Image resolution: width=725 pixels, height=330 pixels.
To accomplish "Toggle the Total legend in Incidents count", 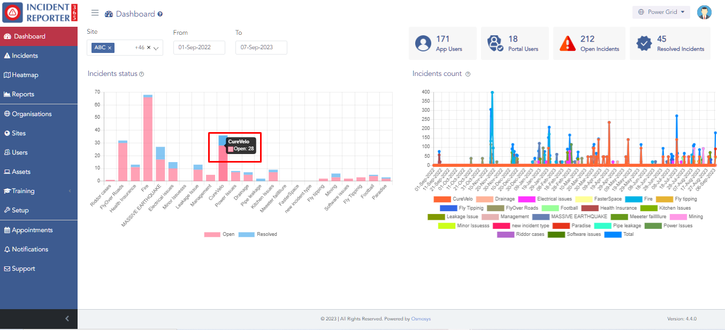I will [613, 234].
